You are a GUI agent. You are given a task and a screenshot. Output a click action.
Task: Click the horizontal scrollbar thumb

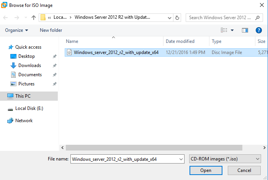pyautogui.click(x=154, y=148)
